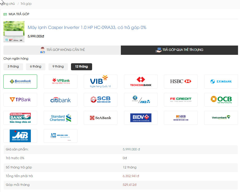The width and height of the screenshot is (240, 192).
Task: Choose the 3 tháng installment term
Action: (13, 67)
